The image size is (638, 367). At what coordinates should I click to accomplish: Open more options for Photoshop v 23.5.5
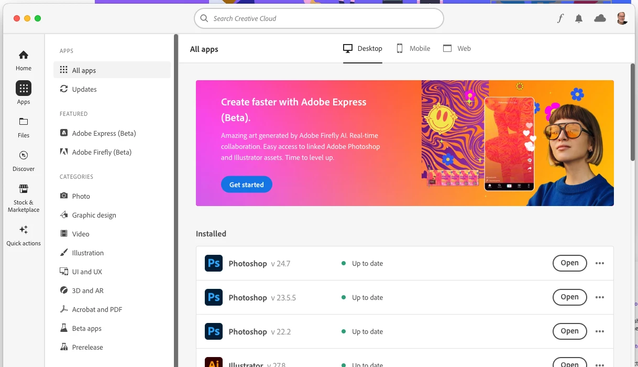(600, 297)
